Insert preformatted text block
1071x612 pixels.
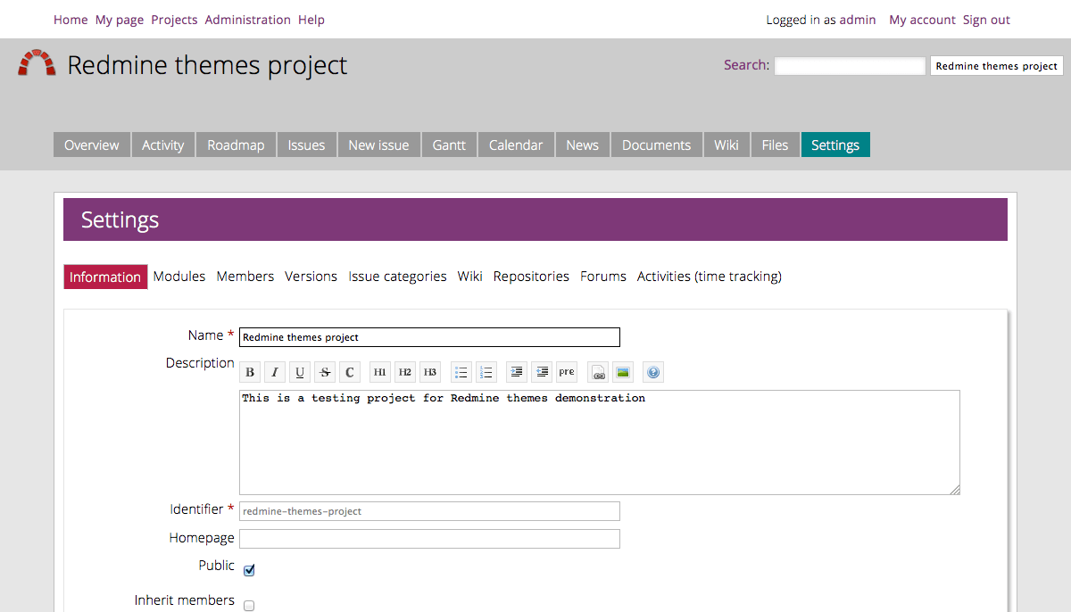[x=567, y=373]
